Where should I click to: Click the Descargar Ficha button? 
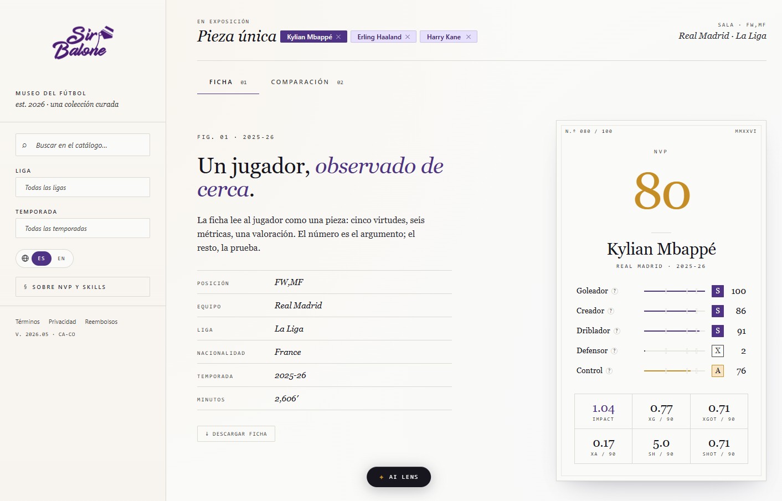coord(236,434)
